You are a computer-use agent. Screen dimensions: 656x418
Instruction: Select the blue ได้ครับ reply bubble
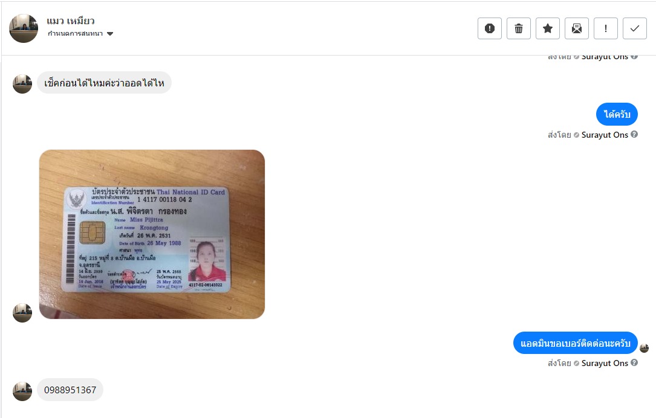[617, 114]
